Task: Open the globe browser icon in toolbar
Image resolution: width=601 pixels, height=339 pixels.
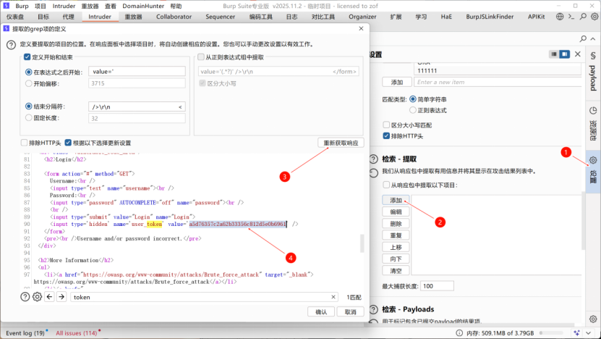Action: pyautogui.click(x=560, y=17)
